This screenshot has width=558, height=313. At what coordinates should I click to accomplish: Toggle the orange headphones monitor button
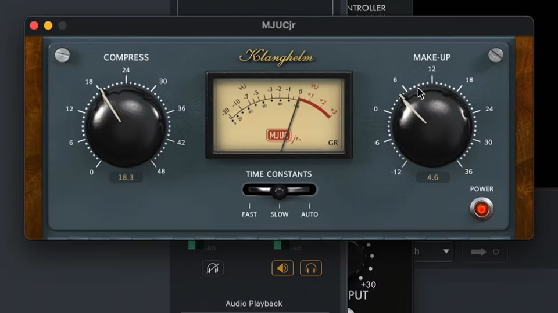coord(311,268)
